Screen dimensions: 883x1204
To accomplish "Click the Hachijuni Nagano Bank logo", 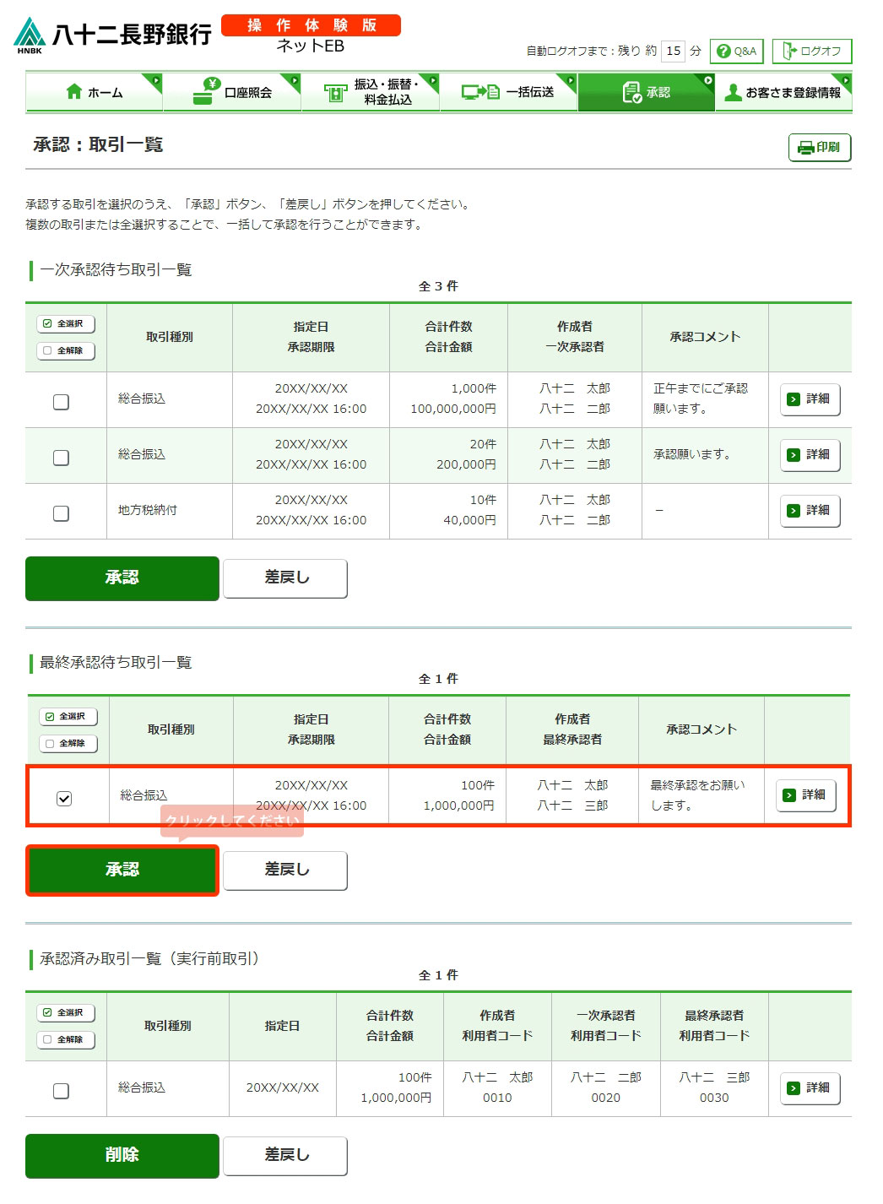I will pyautogui.click(x=112, y=35).
